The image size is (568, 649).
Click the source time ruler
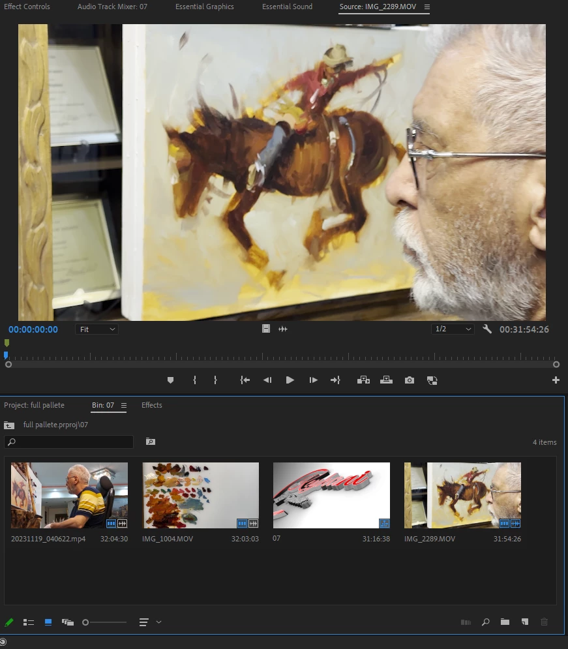point(281,356)
